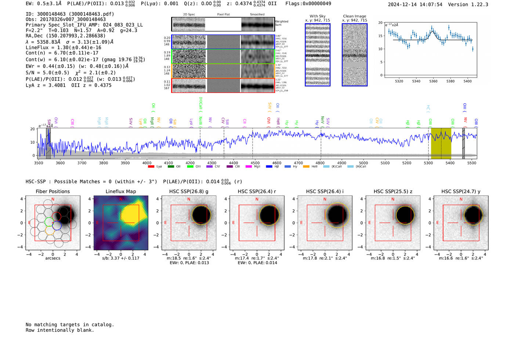Click the HSC-SSP Possible Matches line
Viewport: 514px width, 350px height.
(x=134, y=181)
